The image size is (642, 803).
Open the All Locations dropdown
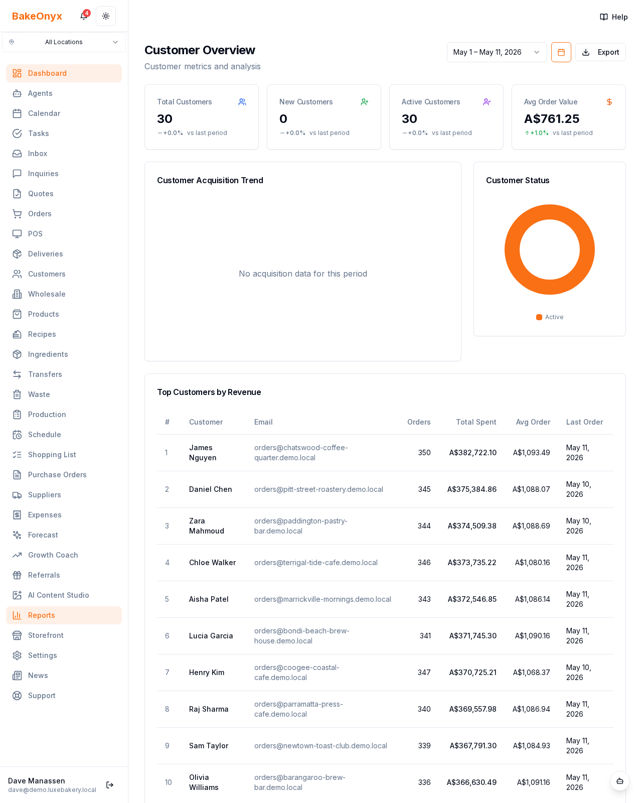(x=64, y=42)
